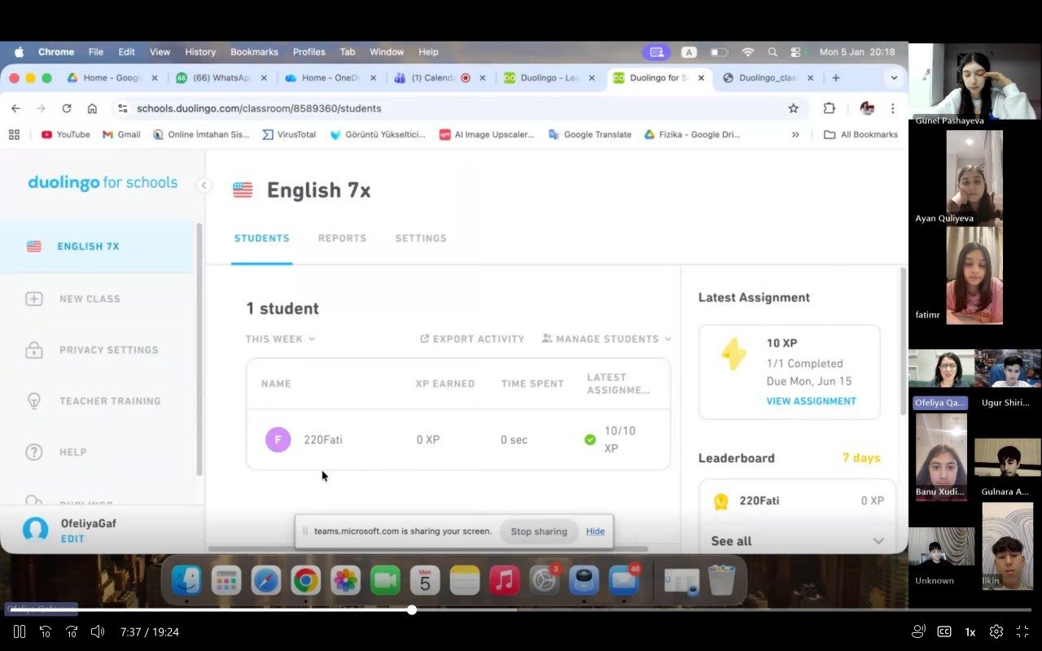Expand the Manage Students dropdown

tap(606, 339)
